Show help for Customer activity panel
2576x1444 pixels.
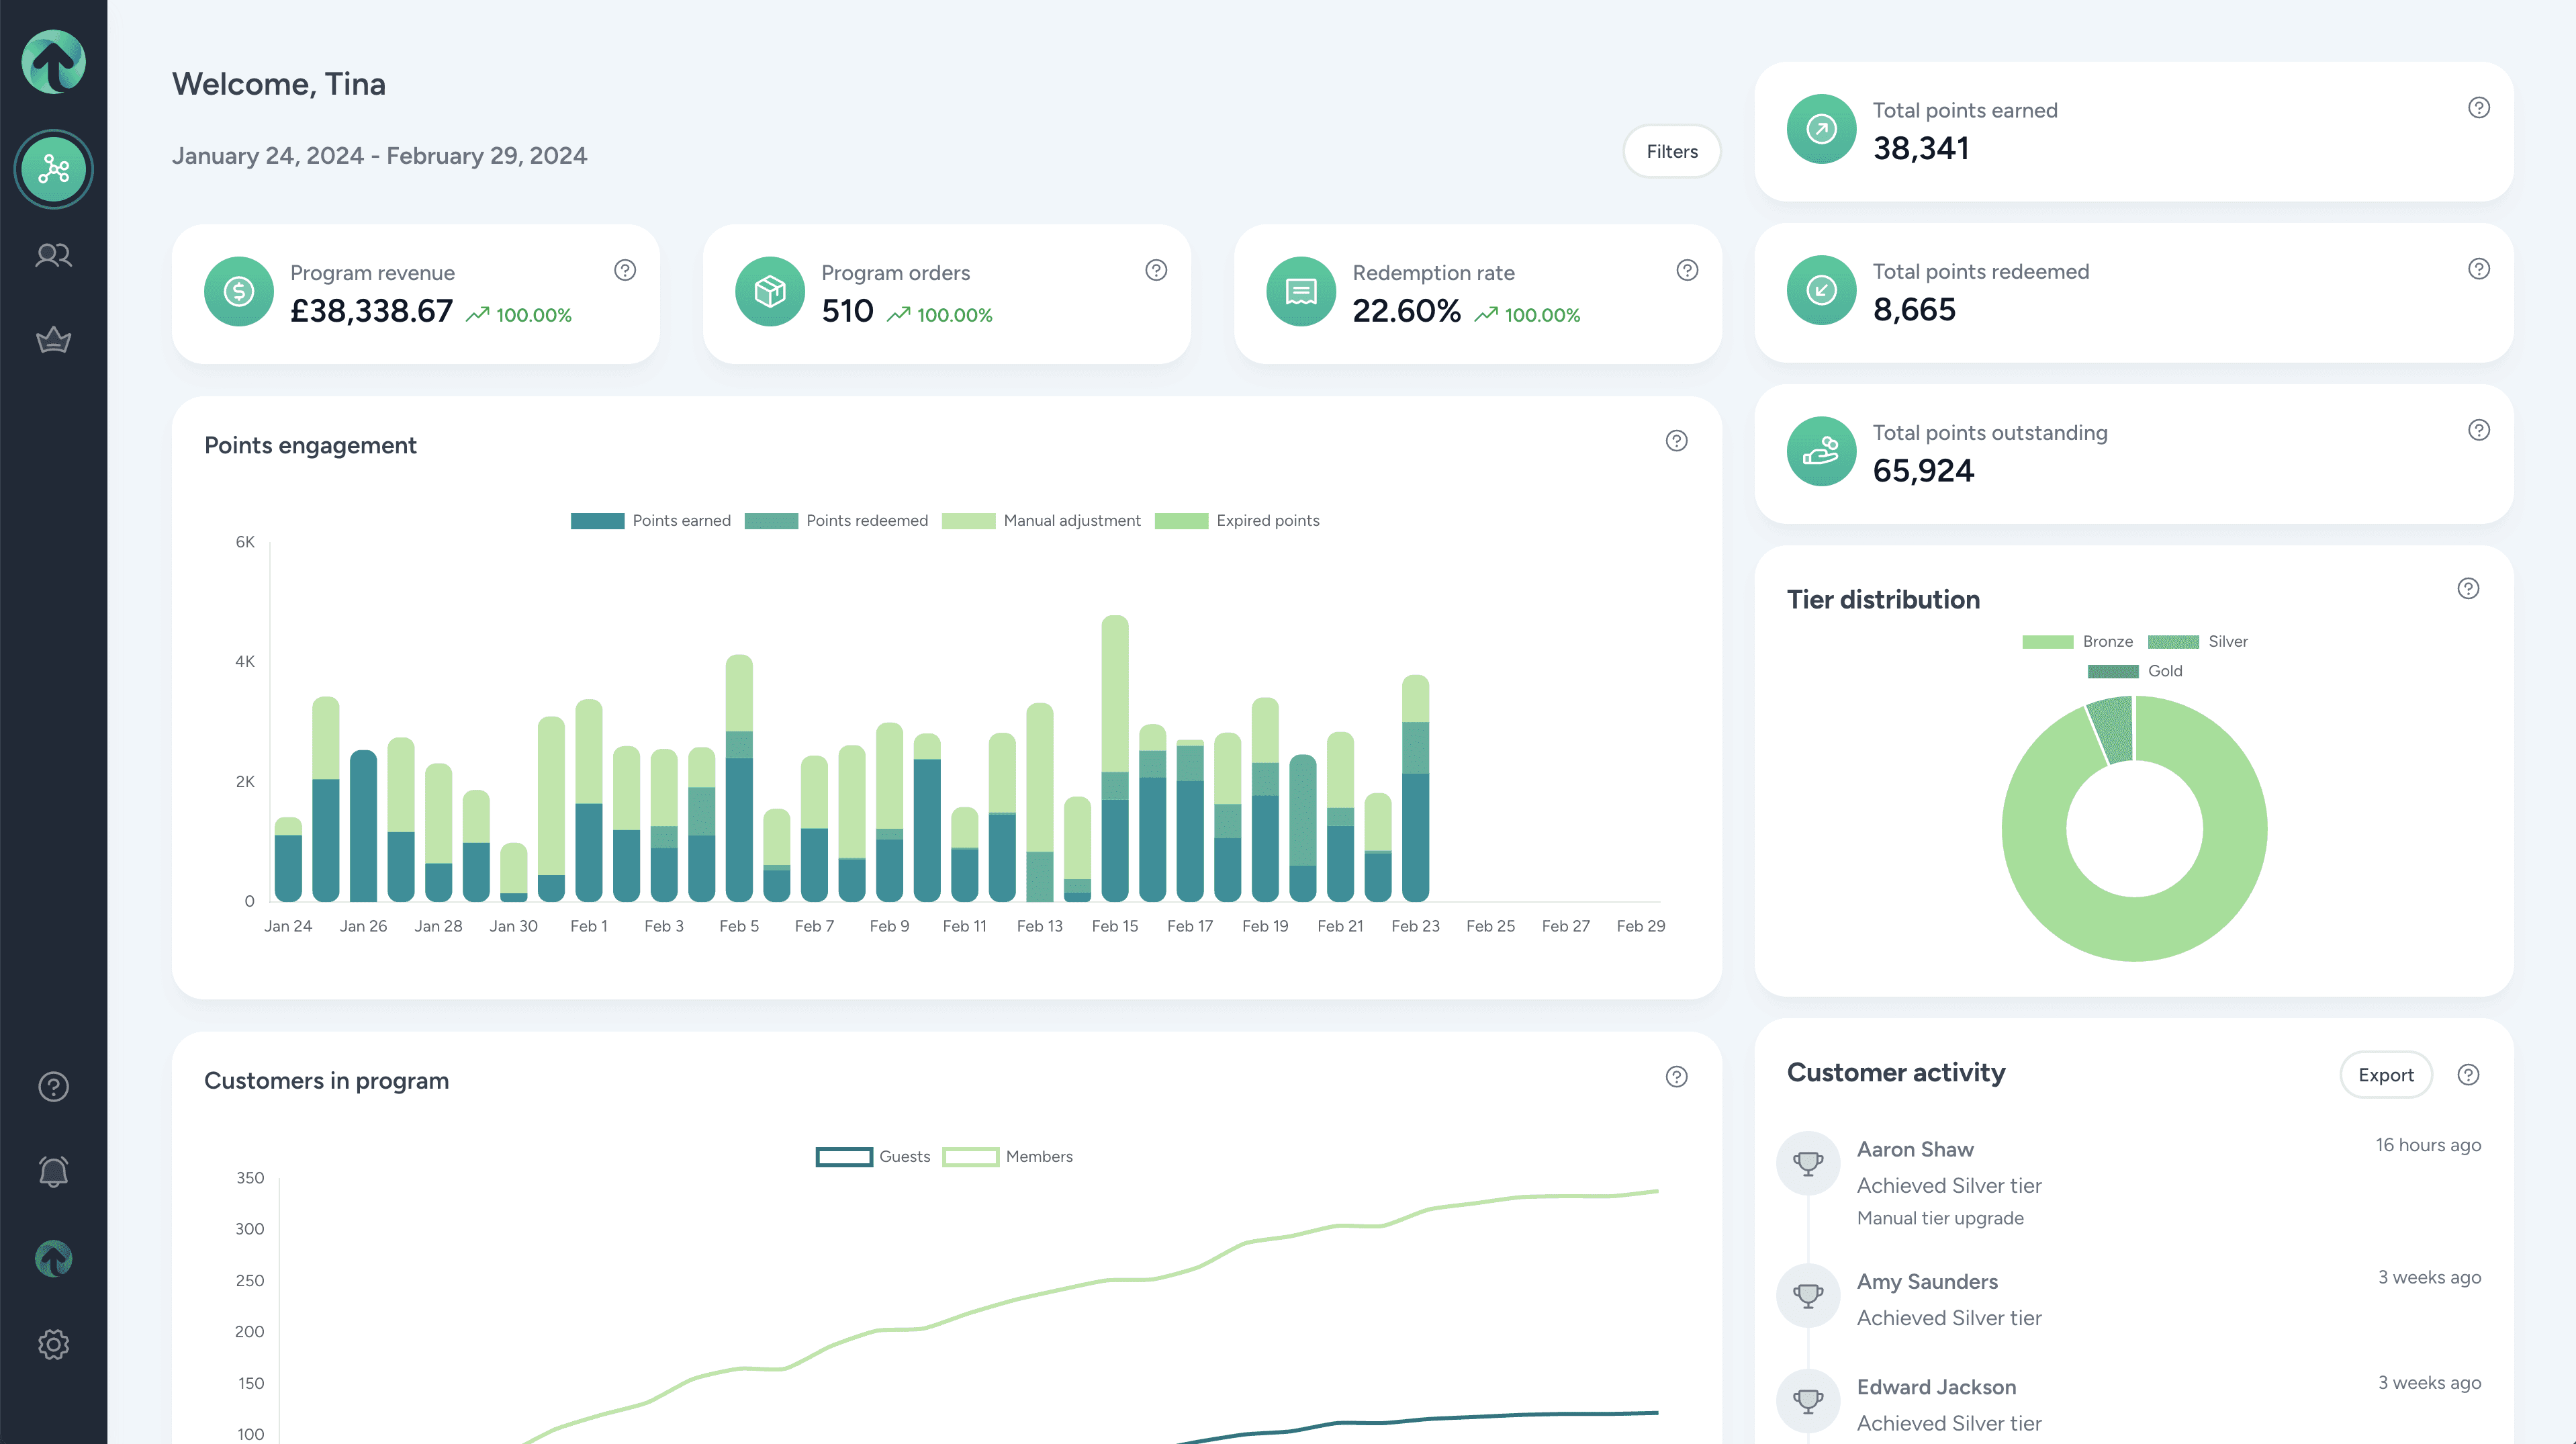tap(2468, 1075)
